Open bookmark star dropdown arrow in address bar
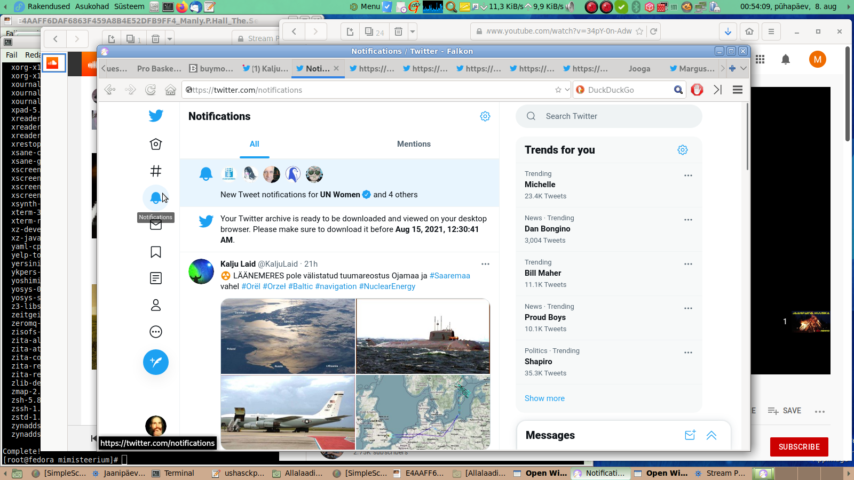The height and width of the screenshot is (480, 854). click(567, 90)
